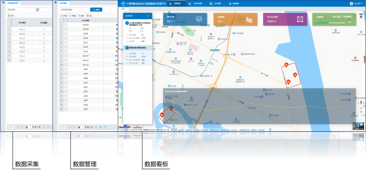Open the page size dropdown in drill-hole pager

tap(63, 127)
